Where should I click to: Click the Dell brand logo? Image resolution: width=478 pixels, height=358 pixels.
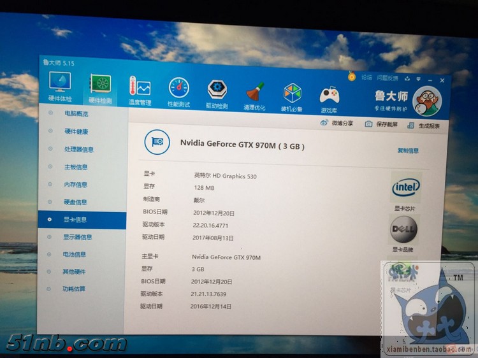tap(403, 227)
